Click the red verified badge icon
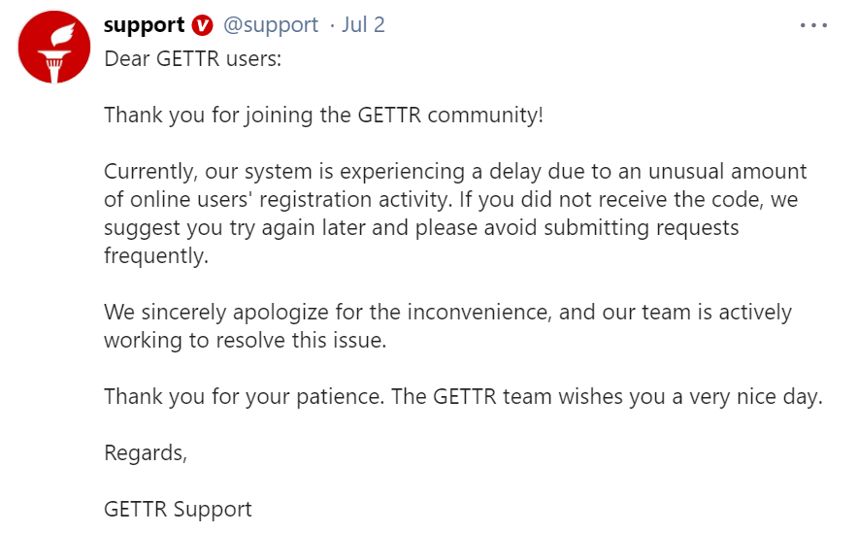The width and height of the screenshot is (858, 533). [203, 25]
